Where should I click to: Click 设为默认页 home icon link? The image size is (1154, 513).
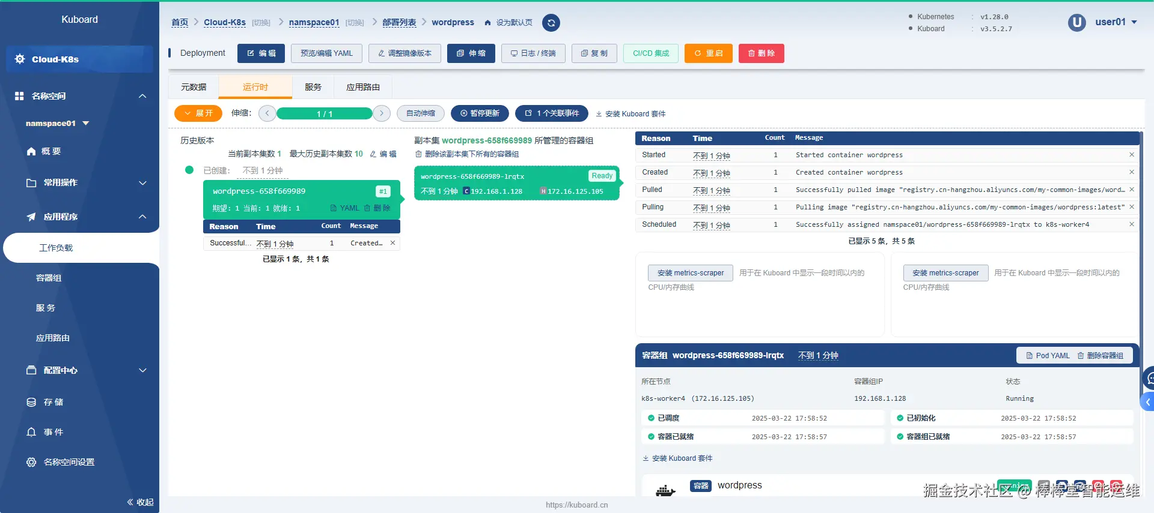[508, 23]
